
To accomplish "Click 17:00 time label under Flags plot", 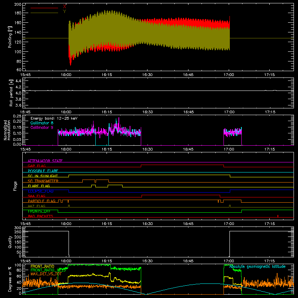I will click(x=229, y=224).
